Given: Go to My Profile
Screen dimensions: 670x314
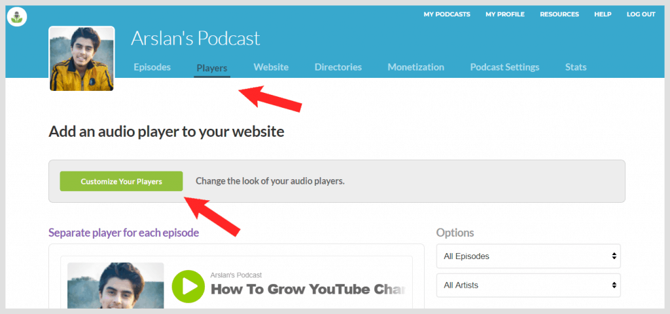Looking at the screenshot, I should 505,14.
